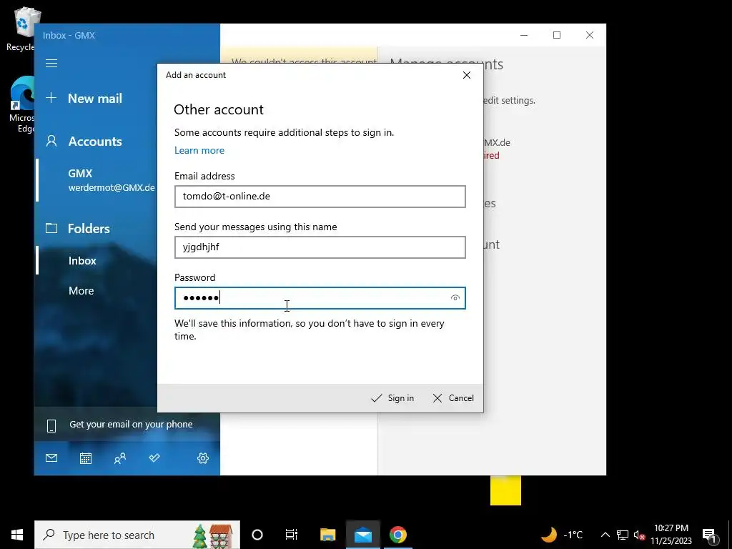The image size is (732, 549).
Task: Open the notification center icon
Action: pos(709,535)
